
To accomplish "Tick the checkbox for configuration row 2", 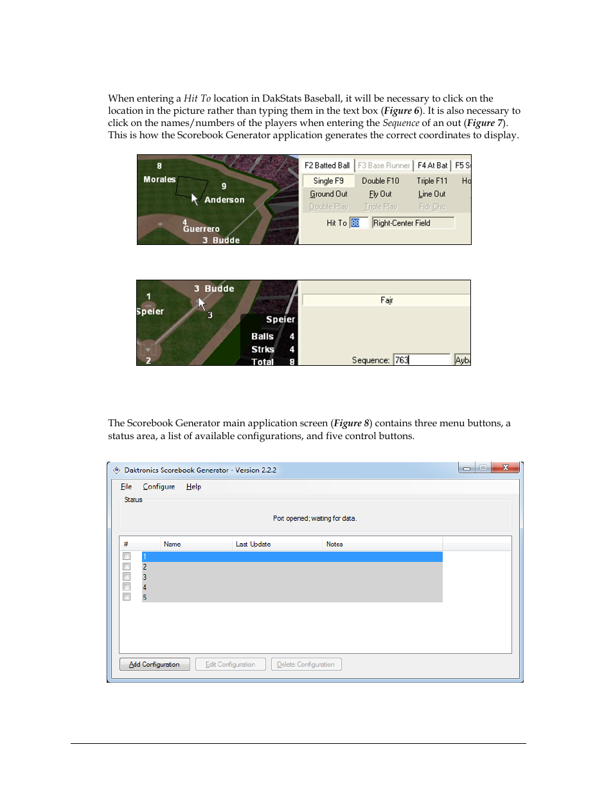I will 127,567.
